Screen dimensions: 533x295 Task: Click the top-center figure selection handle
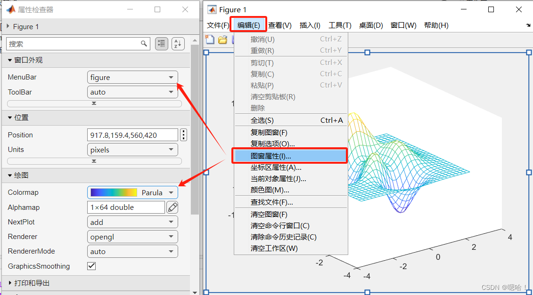click(367, 53)
